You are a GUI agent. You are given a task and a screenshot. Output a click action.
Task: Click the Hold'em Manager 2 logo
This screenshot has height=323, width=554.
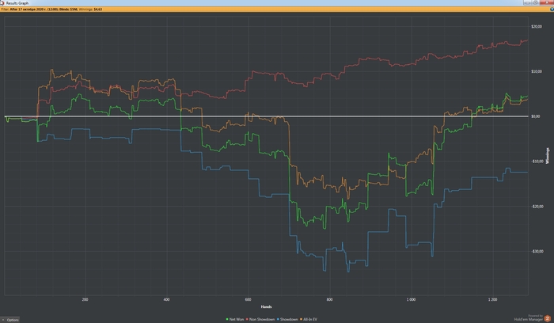(x=548, y=318)
